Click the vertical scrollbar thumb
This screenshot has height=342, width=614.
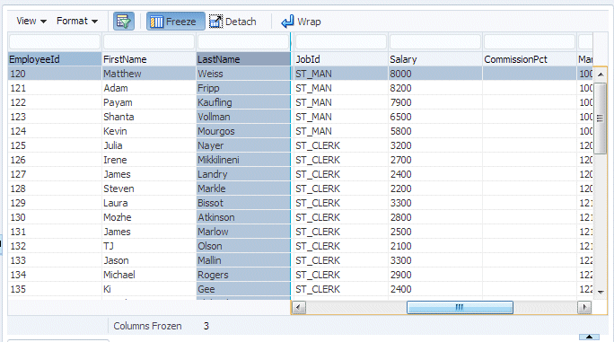coord(601,118)
